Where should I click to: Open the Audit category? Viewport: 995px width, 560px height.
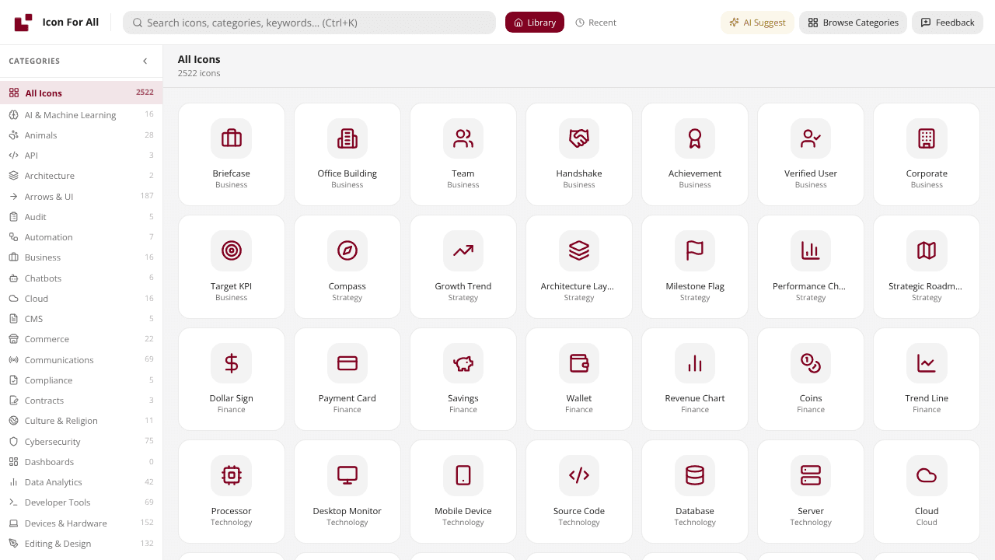click(81, 216)
